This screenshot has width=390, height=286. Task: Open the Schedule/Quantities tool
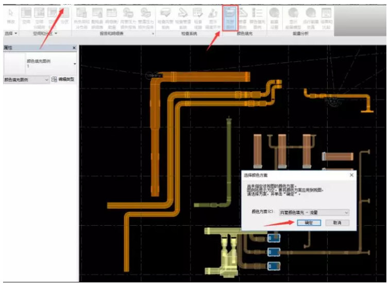tap(112, 18)
